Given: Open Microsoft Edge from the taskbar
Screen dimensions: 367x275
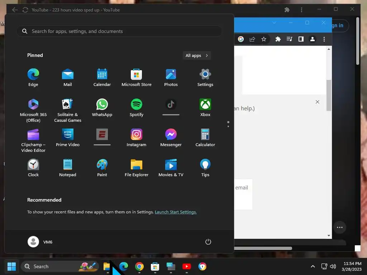Looking at the screenshot, I should click(x=124, y=266).
